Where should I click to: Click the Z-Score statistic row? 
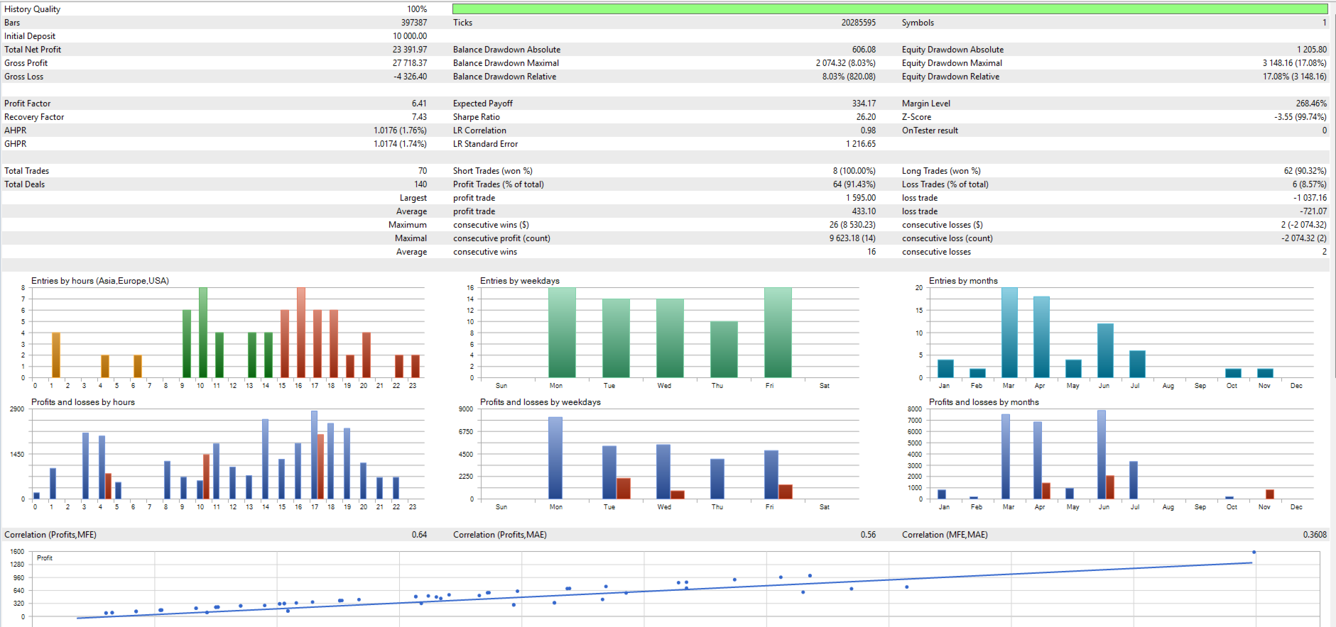click(x=1114, y=117)
